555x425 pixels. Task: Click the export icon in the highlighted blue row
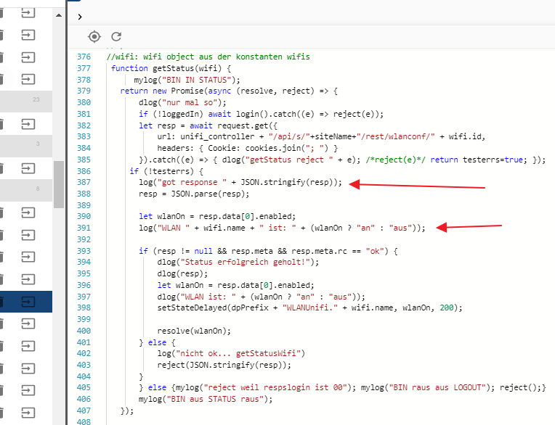tap(28, 302)
